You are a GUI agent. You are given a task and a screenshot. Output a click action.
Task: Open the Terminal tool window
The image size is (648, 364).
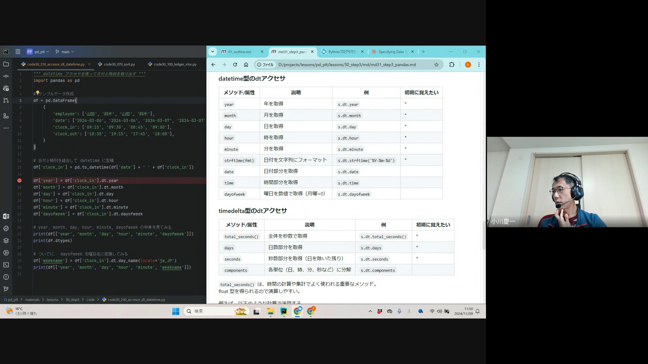(6, 265)
